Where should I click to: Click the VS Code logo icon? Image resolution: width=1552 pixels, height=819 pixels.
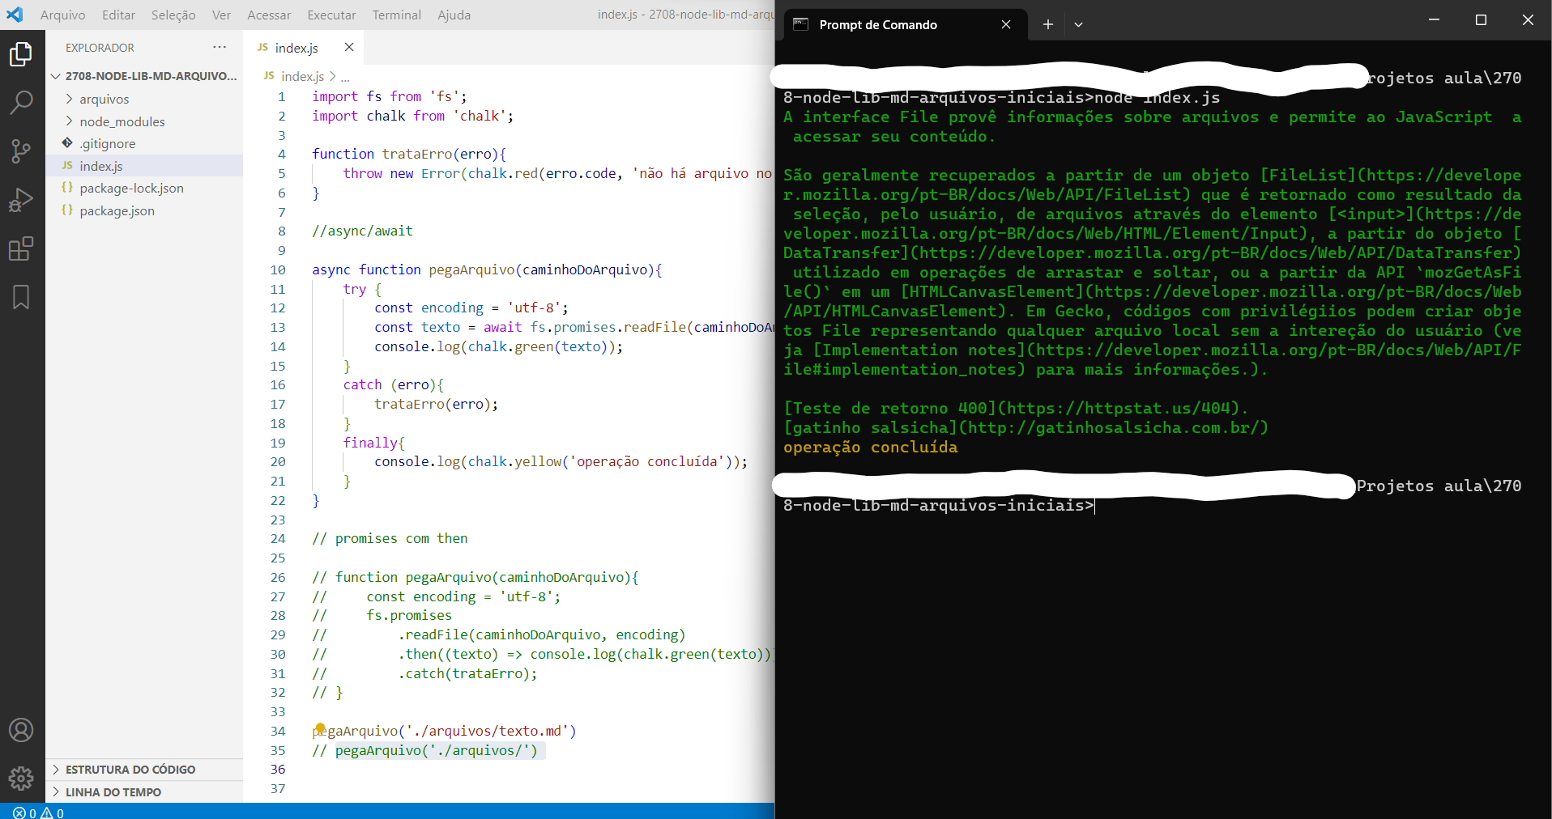15,15
